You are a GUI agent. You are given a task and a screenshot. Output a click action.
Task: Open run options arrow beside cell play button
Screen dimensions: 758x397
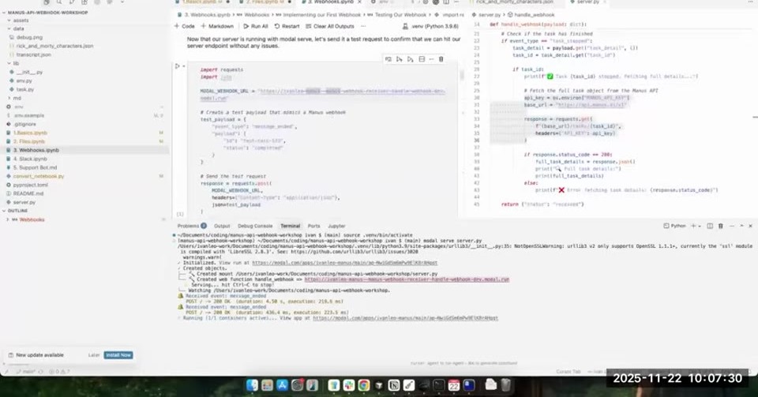[x=184, y=66]
